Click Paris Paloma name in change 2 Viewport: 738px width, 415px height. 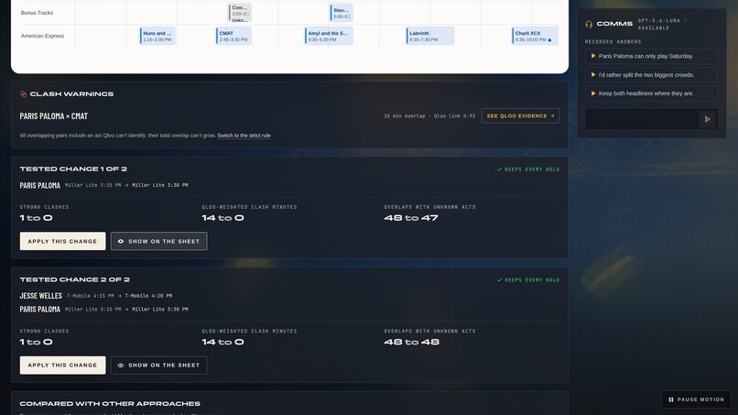coord(40,310)
